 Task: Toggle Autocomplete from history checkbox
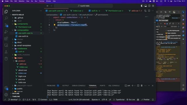(x=166, y=36)
